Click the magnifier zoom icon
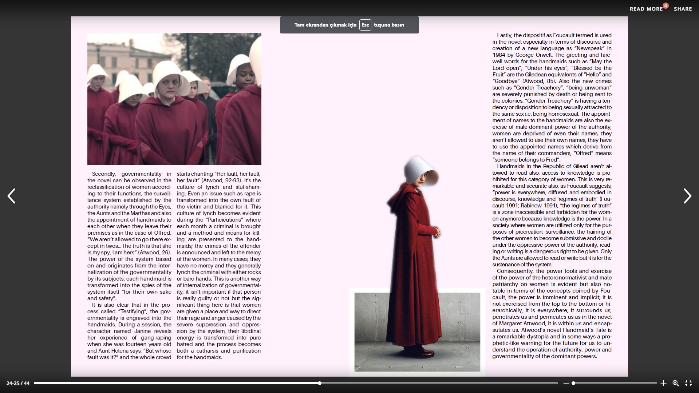 676,383
